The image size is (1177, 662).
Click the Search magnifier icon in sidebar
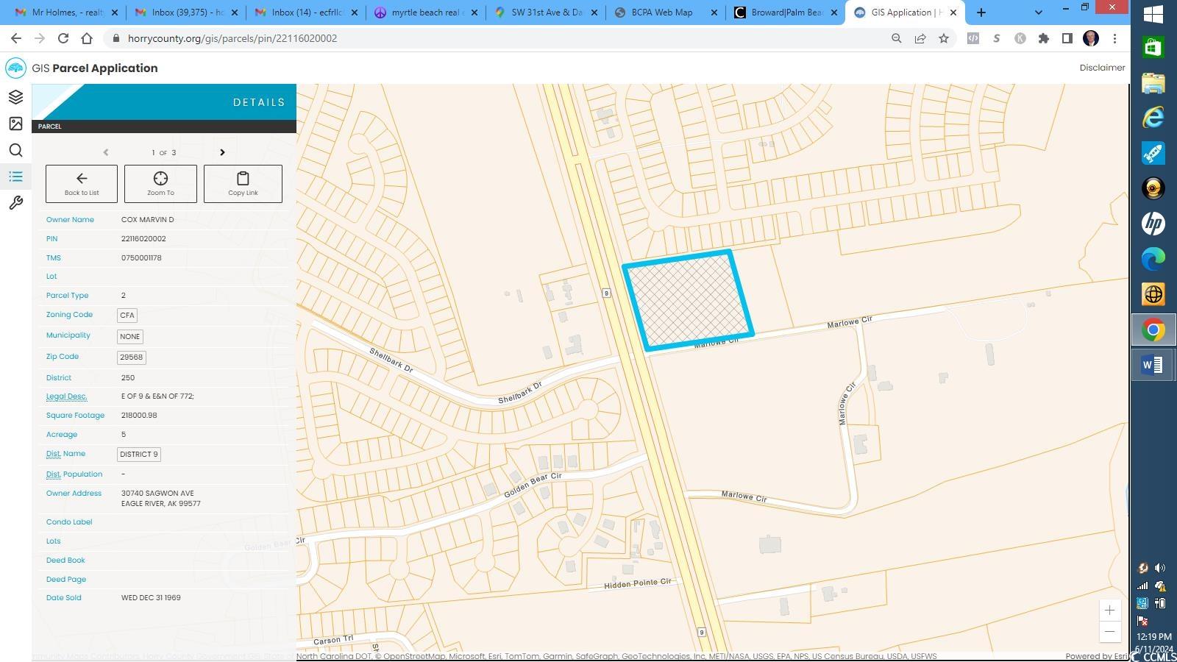(x=15, y=150)
